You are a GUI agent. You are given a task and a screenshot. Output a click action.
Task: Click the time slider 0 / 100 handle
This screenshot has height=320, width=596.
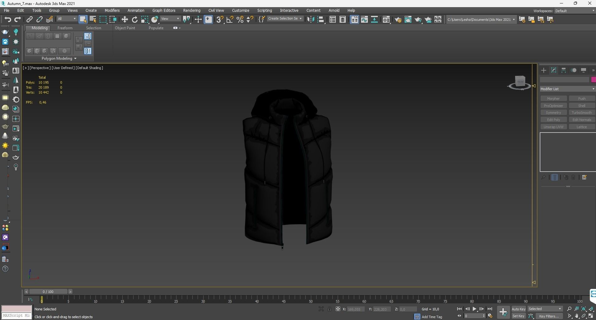coord(48,292)
